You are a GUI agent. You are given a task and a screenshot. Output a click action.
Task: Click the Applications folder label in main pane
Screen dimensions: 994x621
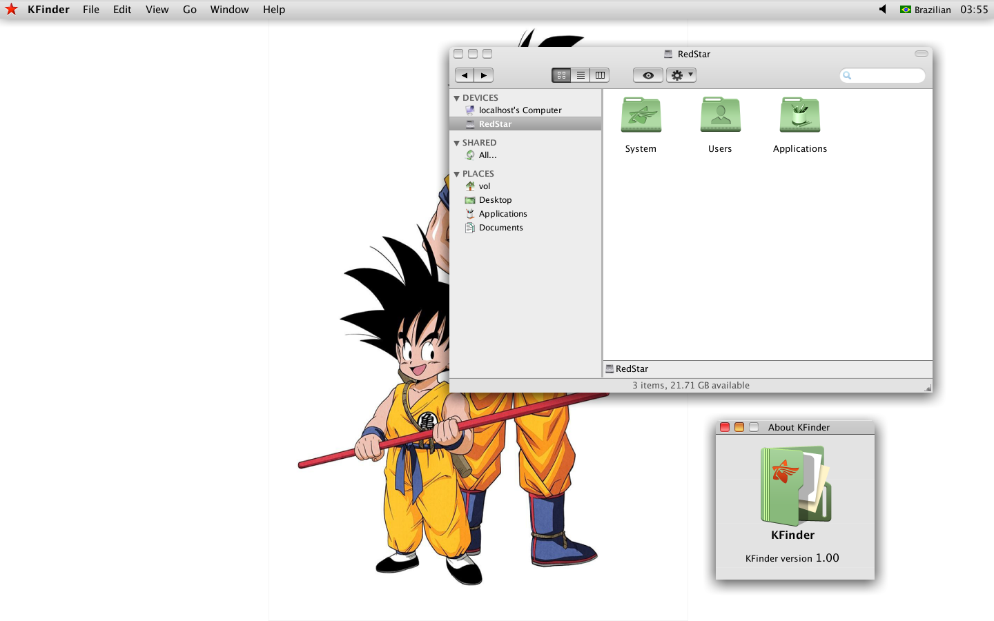click(800, 149)
